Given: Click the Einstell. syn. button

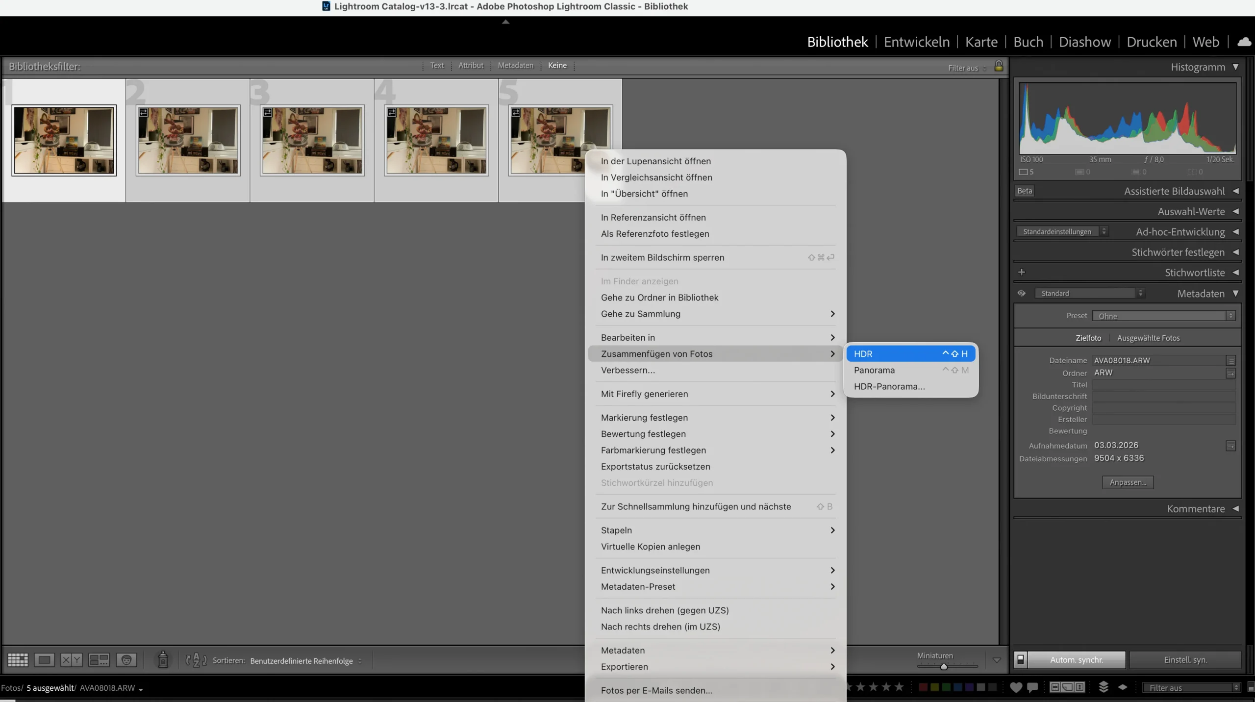Looking at the screenshot, I should (1185, 660).
